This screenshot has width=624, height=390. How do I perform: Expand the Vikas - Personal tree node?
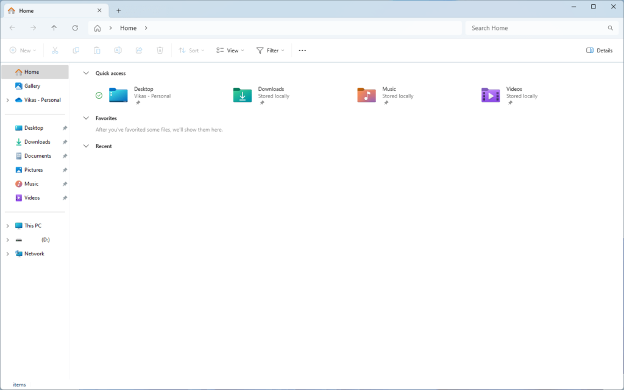click(x=7, y=101)
